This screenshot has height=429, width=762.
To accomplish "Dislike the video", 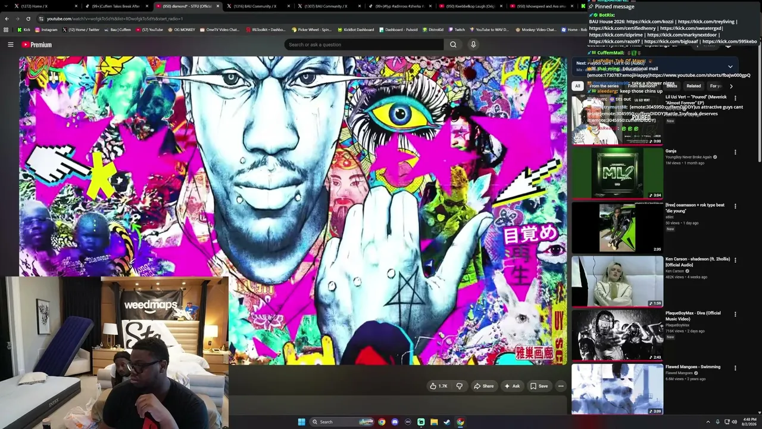I will pyautogui.click(x=459, y=386).
